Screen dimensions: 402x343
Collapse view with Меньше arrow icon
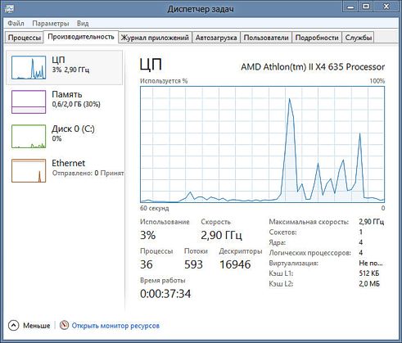[13, 325]
